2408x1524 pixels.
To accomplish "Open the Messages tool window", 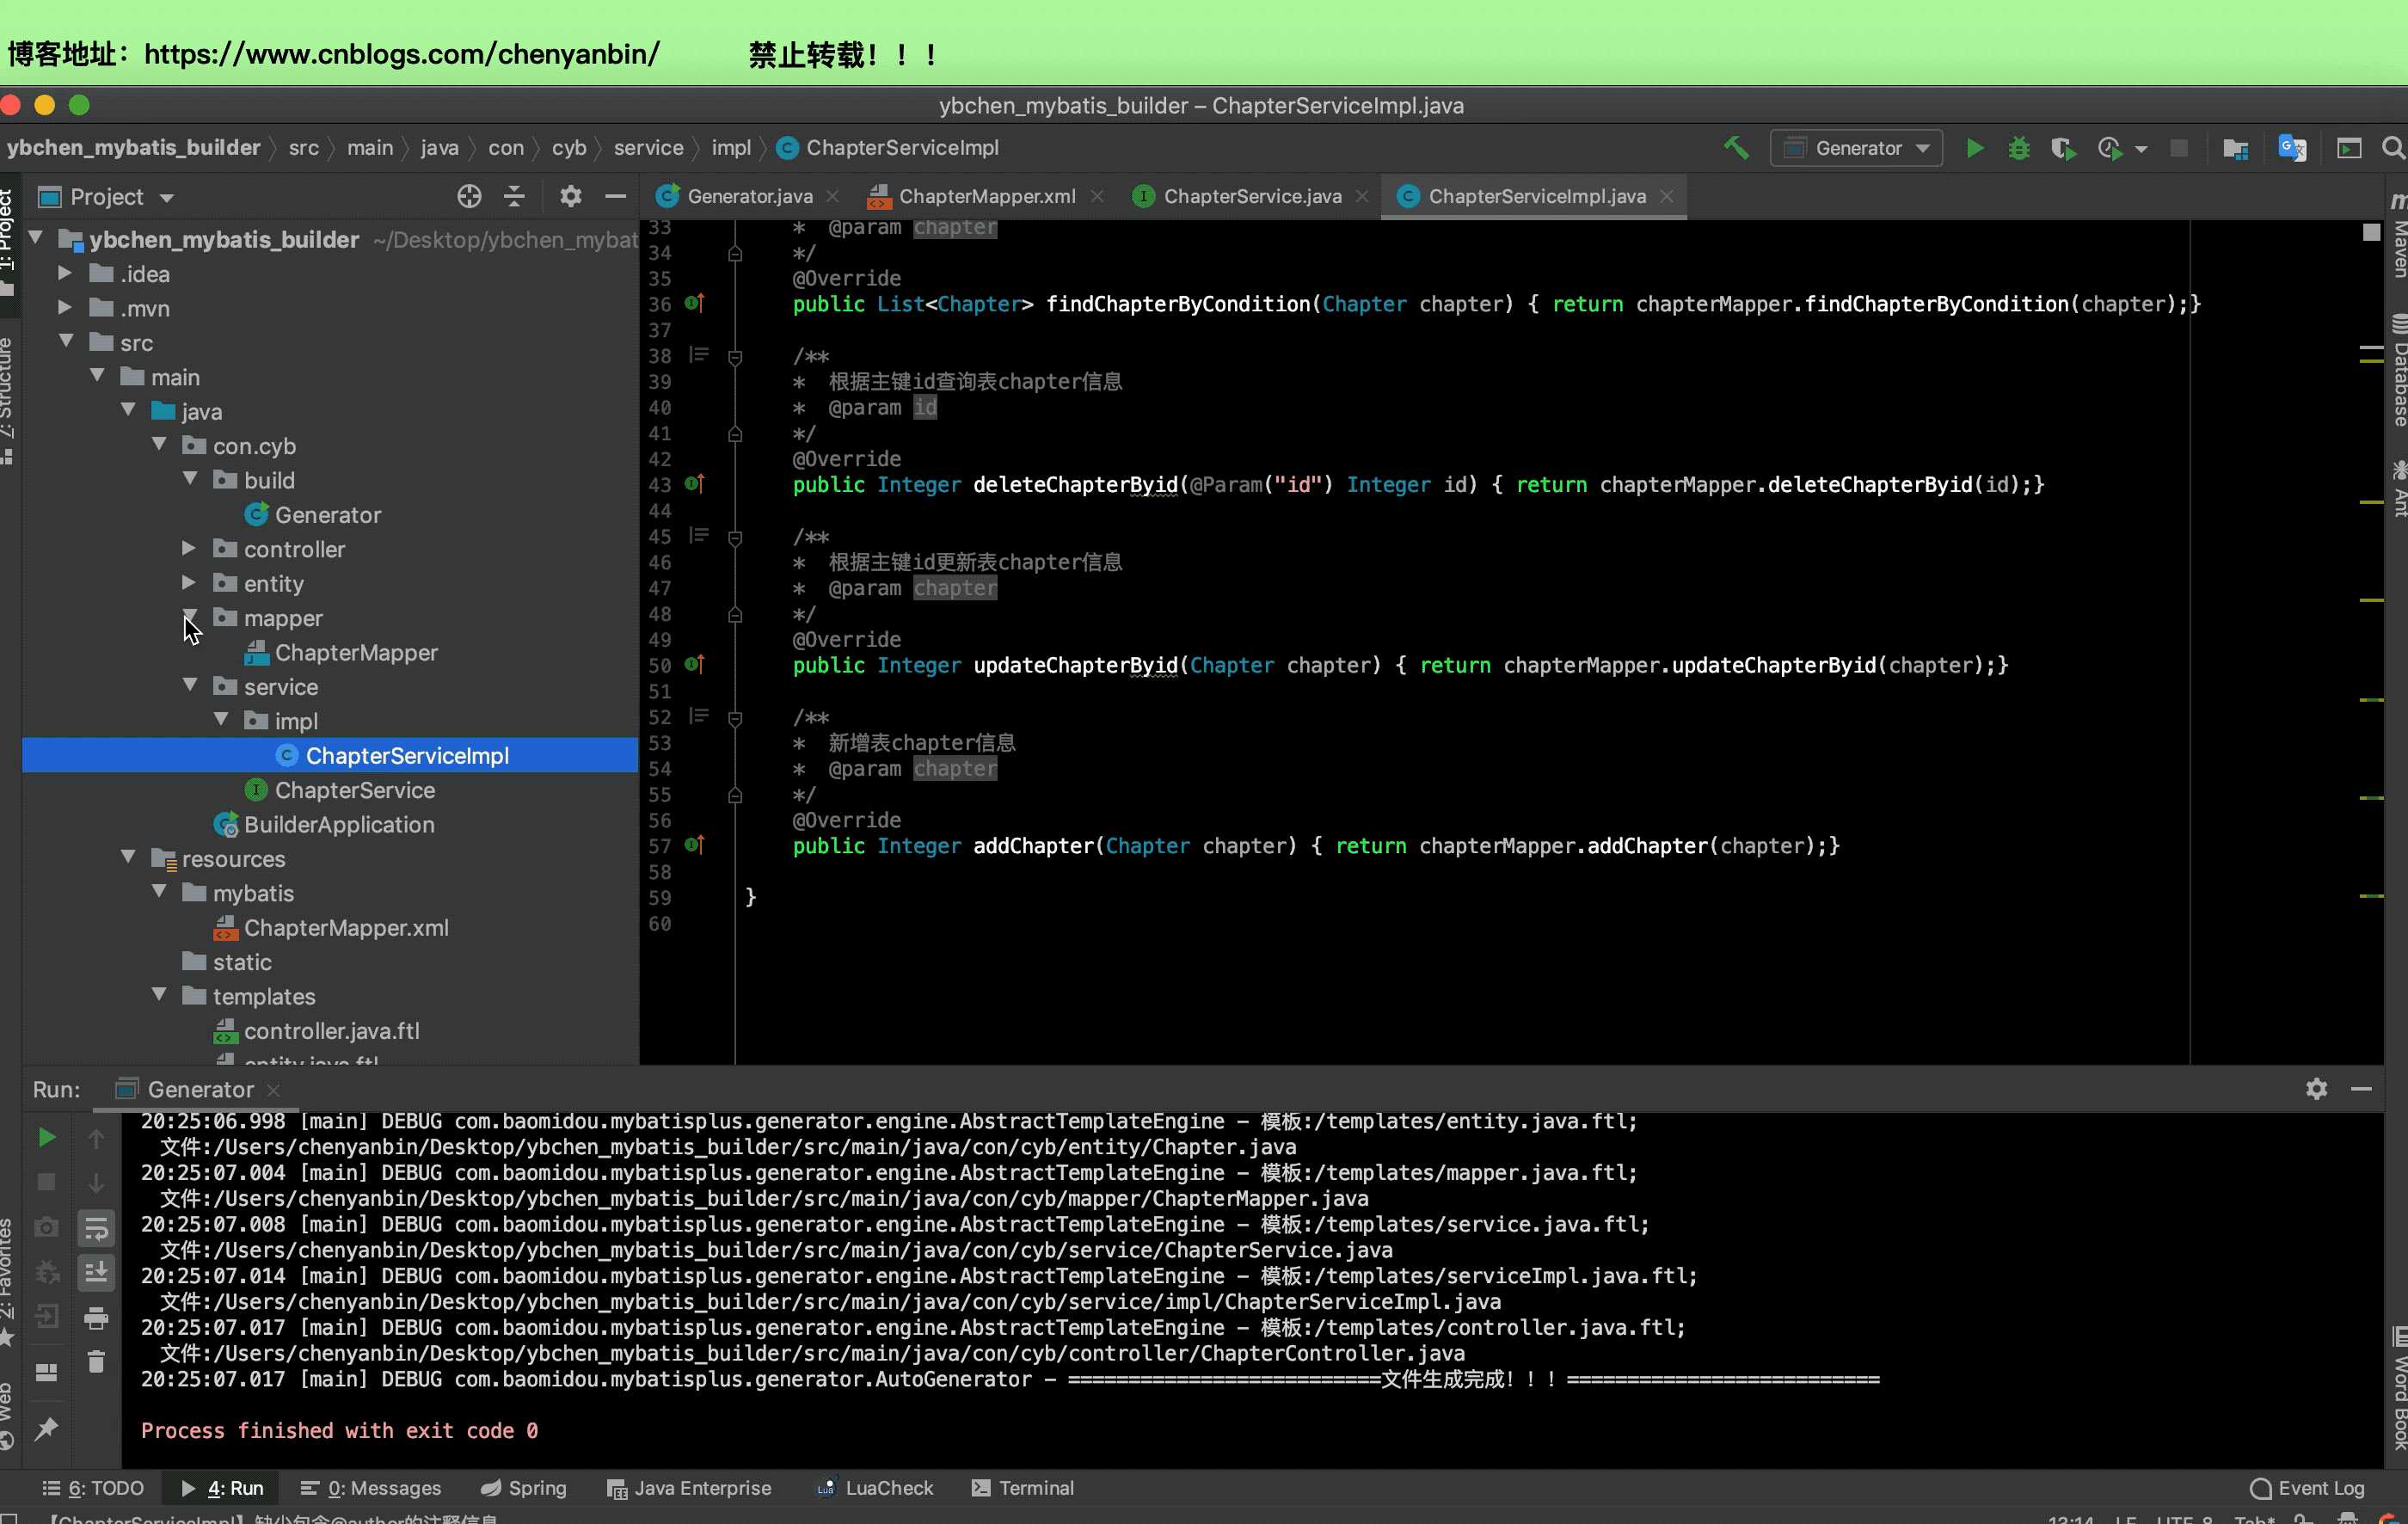I will pos(371,1488).
